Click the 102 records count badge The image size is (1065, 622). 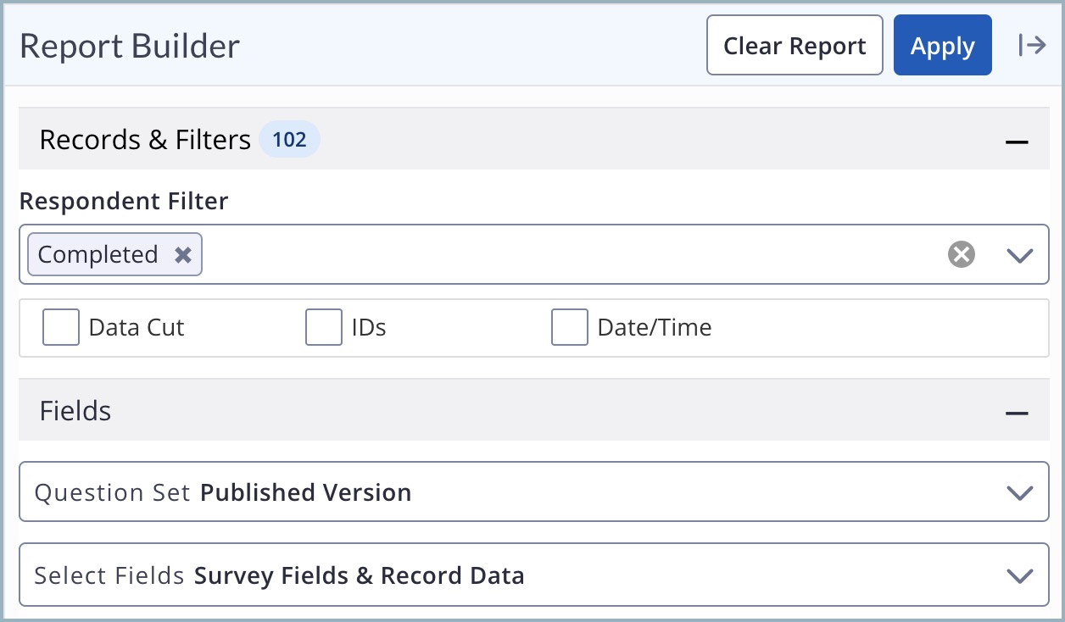coord(289,140)
